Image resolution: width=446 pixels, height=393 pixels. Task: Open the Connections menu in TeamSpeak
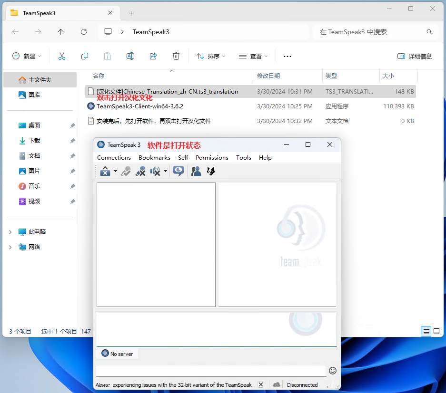coord(114,158)
